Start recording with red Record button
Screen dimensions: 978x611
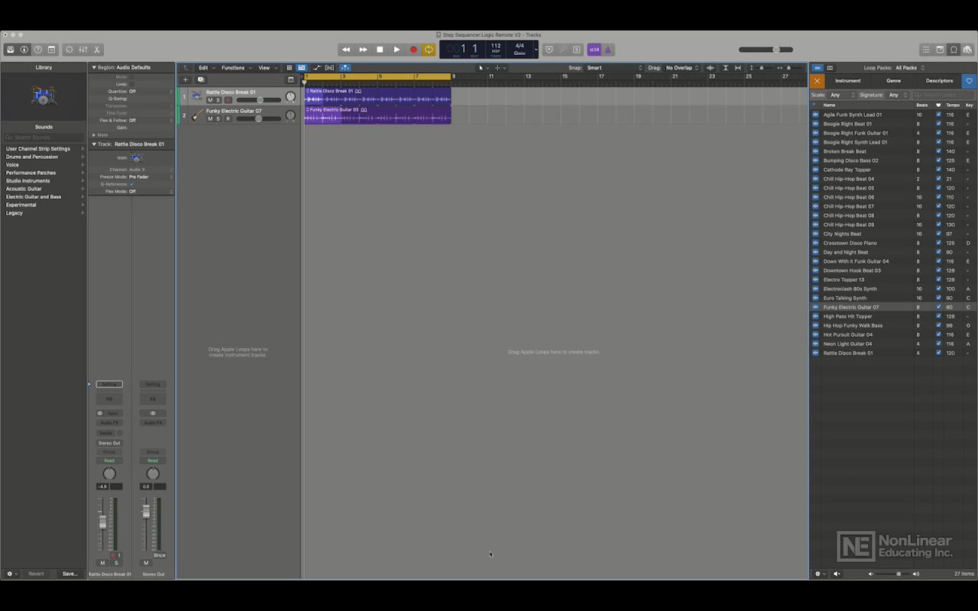point(413,50)
